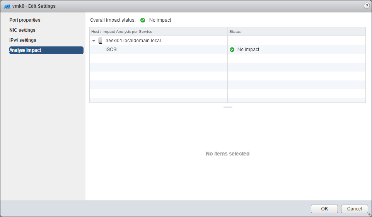Image resolution: width=372 pixels, height=217 pixels.
Task: Click the green check icon in iSCSI row
Action: tap(232, 50)
